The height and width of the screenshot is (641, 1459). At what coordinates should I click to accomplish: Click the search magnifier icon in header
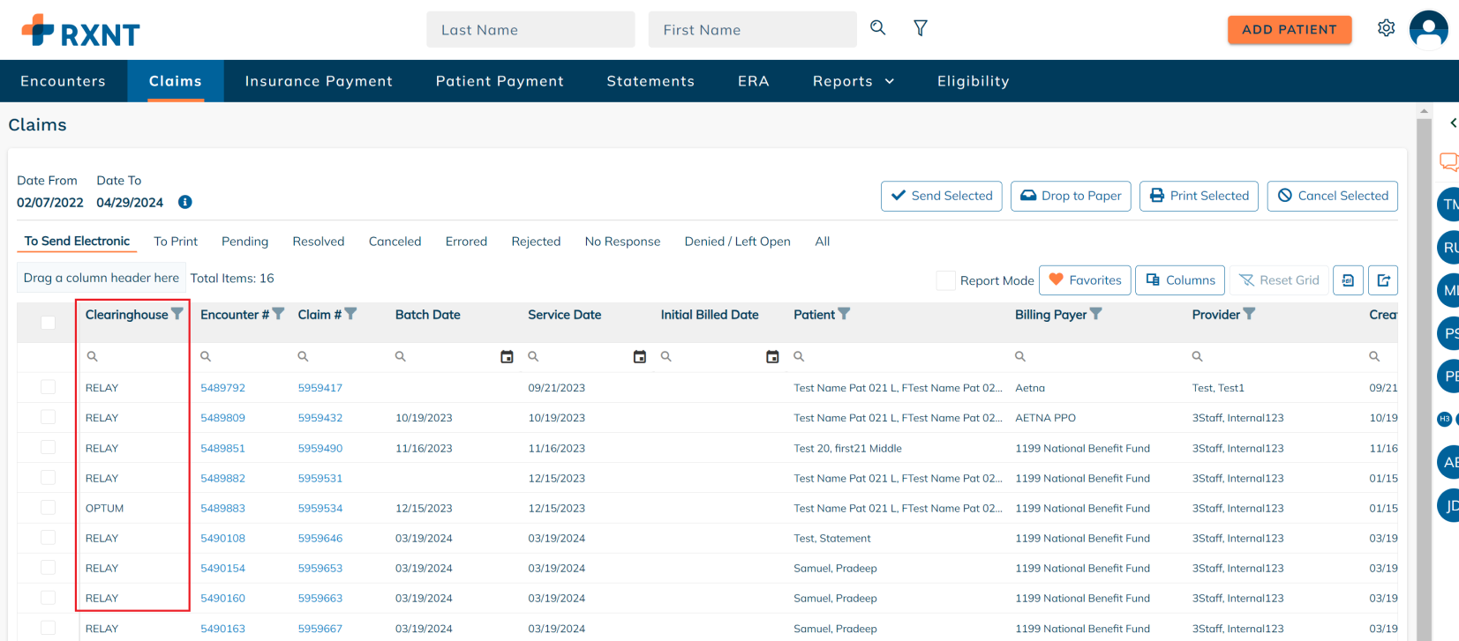[877, 28]
